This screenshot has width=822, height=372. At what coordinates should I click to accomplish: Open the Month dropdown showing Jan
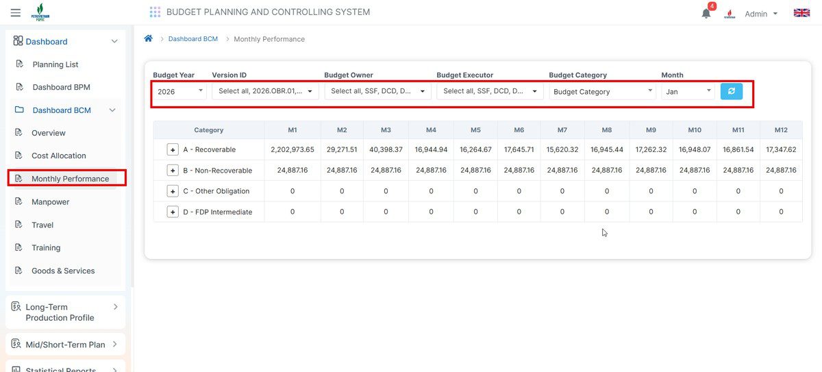pyautogui.click(x=688, y=91)
